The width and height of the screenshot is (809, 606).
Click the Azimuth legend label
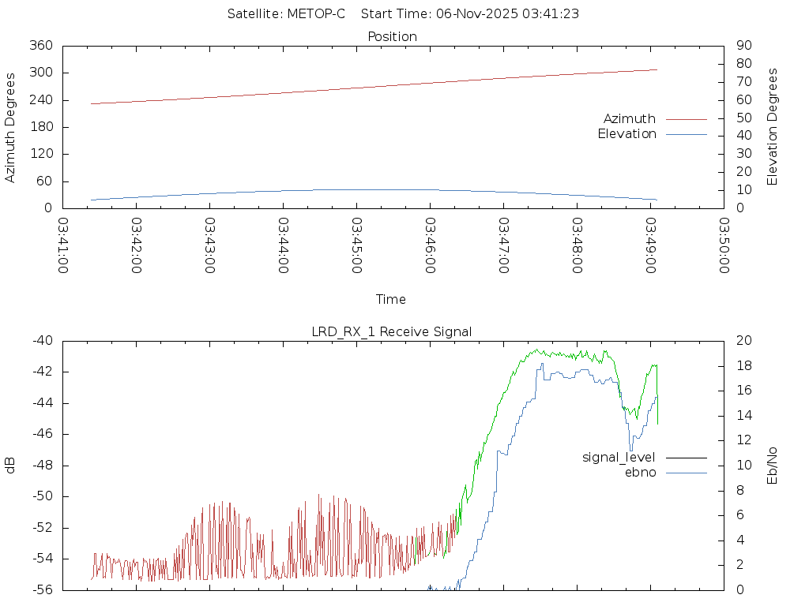(629, 119)
